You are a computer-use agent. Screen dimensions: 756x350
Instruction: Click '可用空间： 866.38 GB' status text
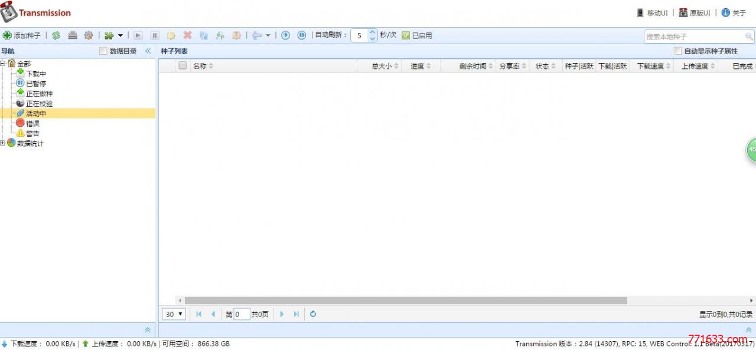pyautogui.click(x=196, y=344)
